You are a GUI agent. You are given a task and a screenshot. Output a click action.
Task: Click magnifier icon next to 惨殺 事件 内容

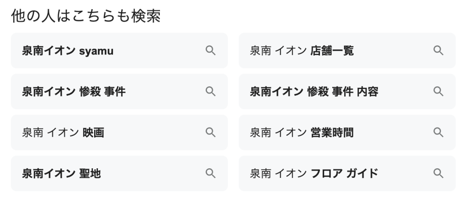coord(438,91)
